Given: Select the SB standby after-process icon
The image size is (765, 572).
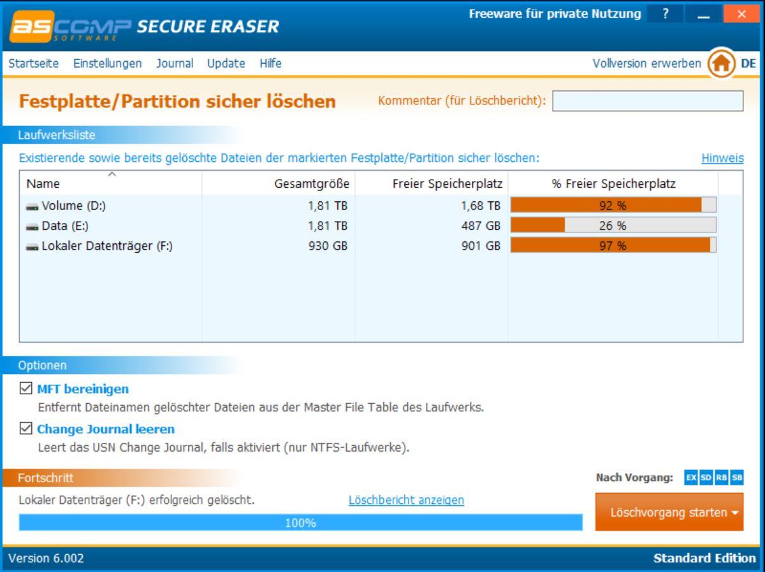Looking at the screenshot, I should click(736, 477).
